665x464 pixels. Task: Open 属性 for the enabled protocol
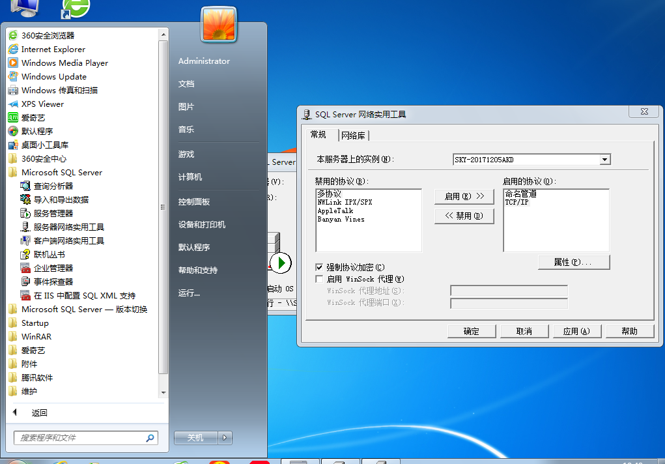[574, 262]
